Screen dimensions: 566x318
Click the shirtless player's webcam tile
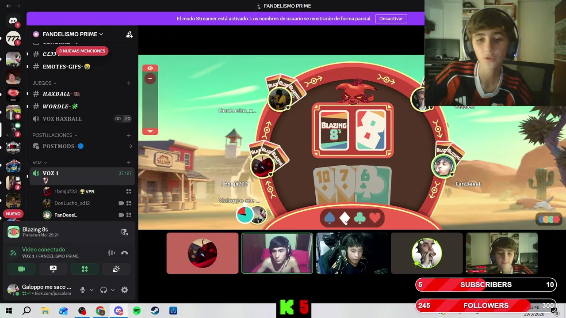(x=277, y=253)
